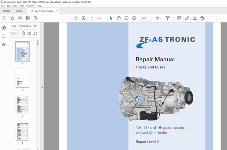Click the page number input field
This screenshot has height=150, width=227.
tap(92, 18)
